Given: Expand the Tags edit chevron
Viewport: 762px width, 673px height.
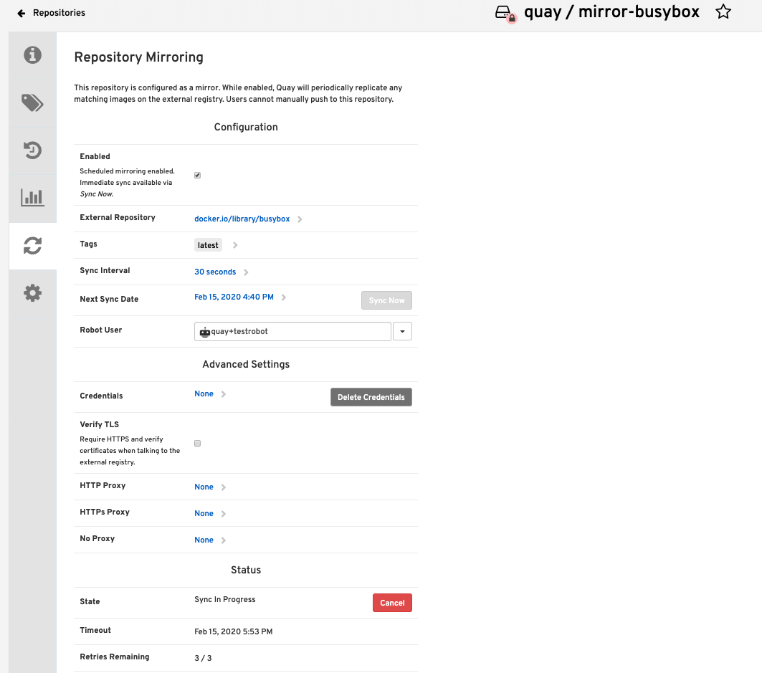Looking at the screenshot, I should 235,245.
